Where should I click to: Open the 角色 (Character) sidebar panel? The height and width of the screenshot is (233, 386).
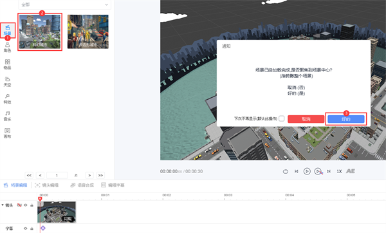point(7,47)
